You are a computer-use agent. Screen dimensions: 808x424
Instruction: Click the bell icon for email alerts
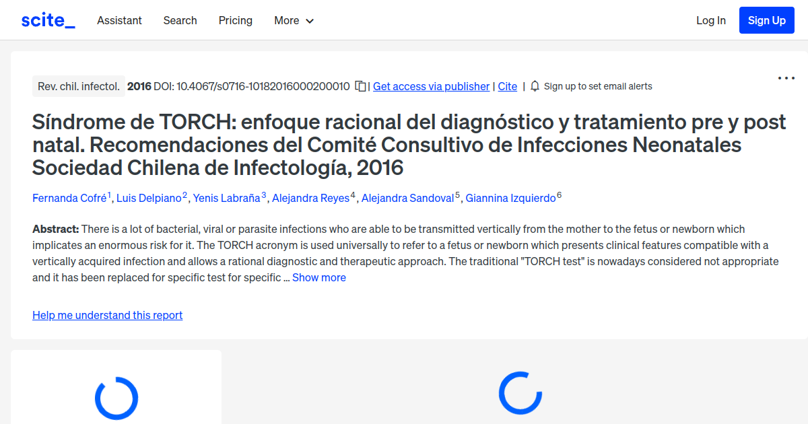[534, 86]
